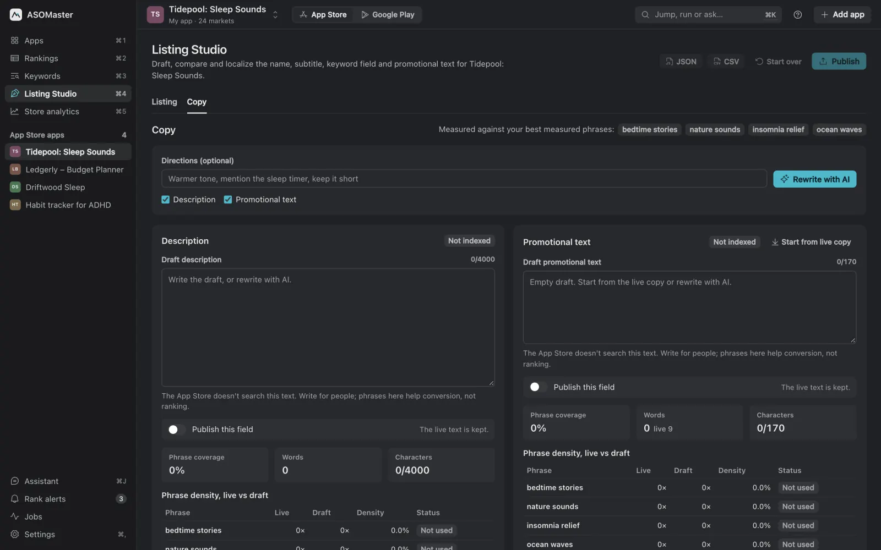The height and width of the screenshot is (550, 881).
Task: Open Store analytics chart icon
Action: point(15,112)
